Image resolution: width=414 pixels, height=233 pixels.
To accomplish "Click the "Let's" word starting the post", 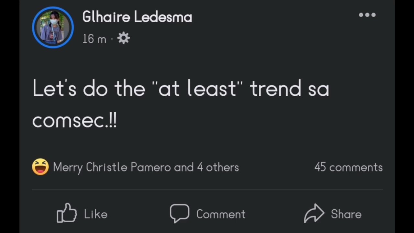I will pos(54,89).
